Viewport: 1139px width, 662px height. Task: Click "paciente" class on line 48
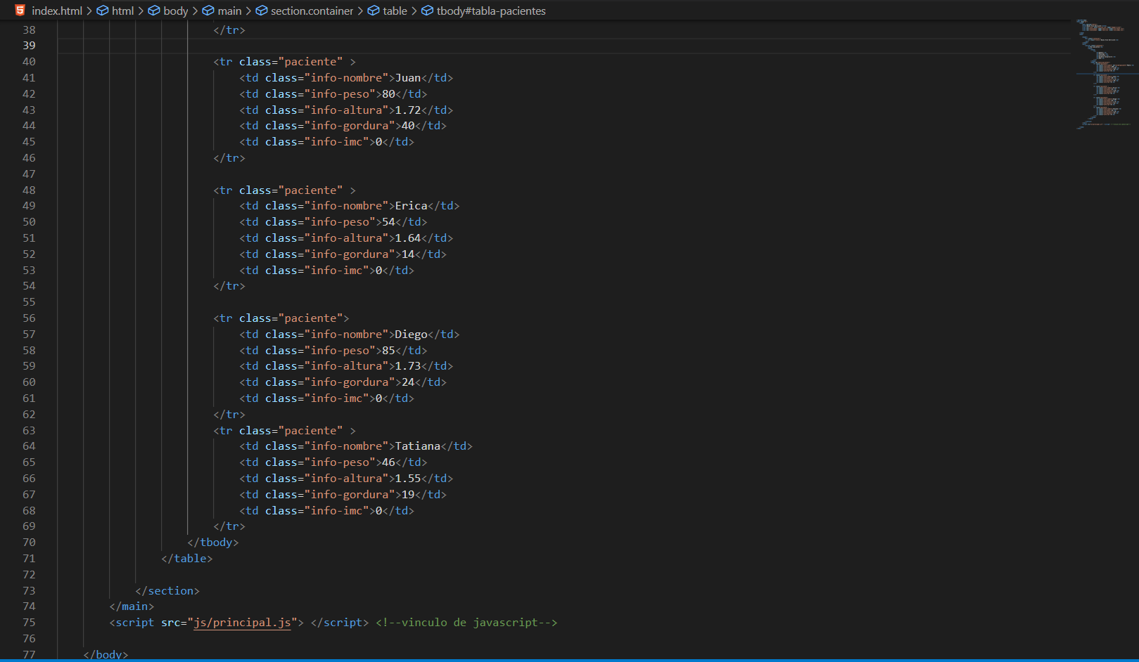click(x=311, y=190)
